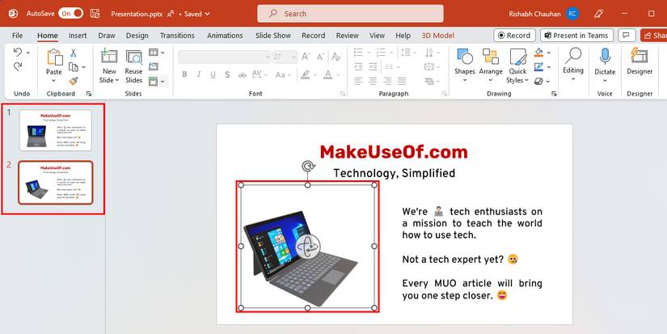Click the Shape Effects icon

538,81
